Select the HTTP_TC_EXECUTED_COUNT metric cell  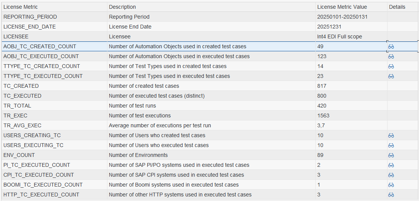click(x=55, y=195)
